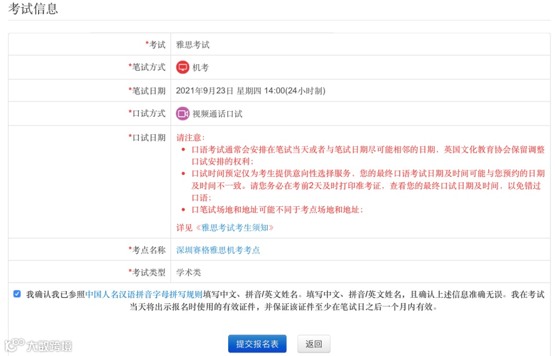Click the purple video call speaking icon
Viewport: 555px width, 356px height.
(182, 114)
